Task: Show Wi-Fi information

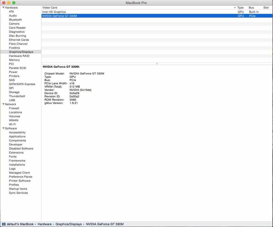Action: tap(12, 124)
